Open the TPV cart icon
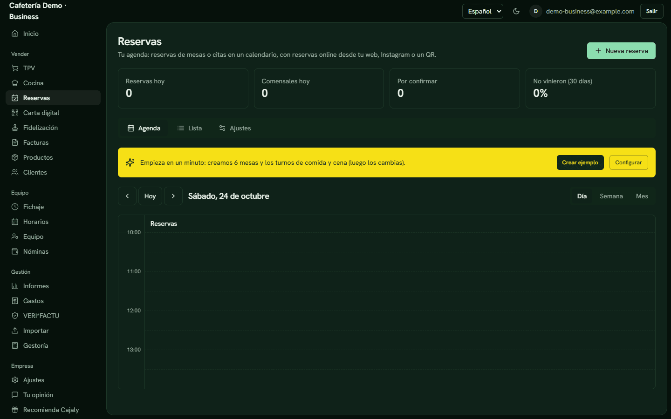The width and height of the screenshot is (671, 419). pyautogui.click(x=15, y=68)
